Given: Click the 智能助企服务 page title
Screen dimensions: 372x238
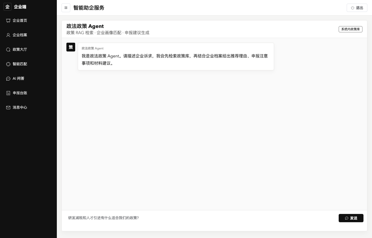Looking at the screenshot, I should coord(89,8).
